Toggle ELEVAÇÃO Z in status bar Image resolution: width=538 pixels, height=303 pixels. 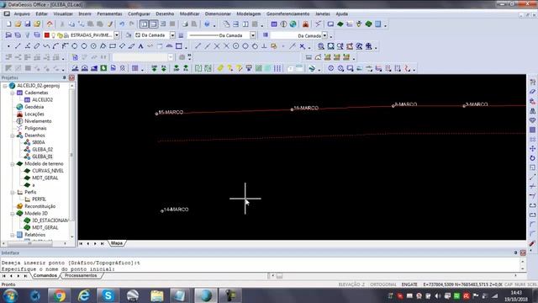point(351,284)
